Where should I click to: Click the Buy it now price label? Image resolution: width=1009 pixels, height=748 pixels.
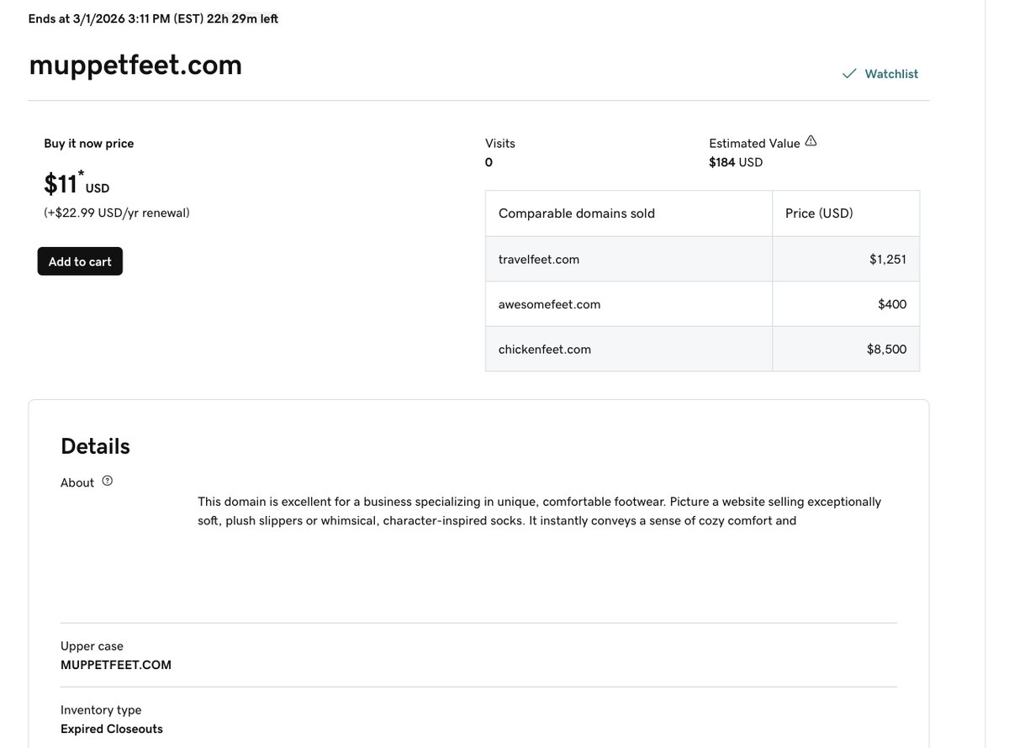(89, 144)
